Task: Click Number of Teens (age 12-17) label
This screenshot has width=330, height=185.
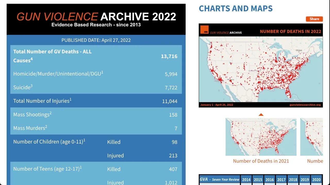Action: [47, 169]
